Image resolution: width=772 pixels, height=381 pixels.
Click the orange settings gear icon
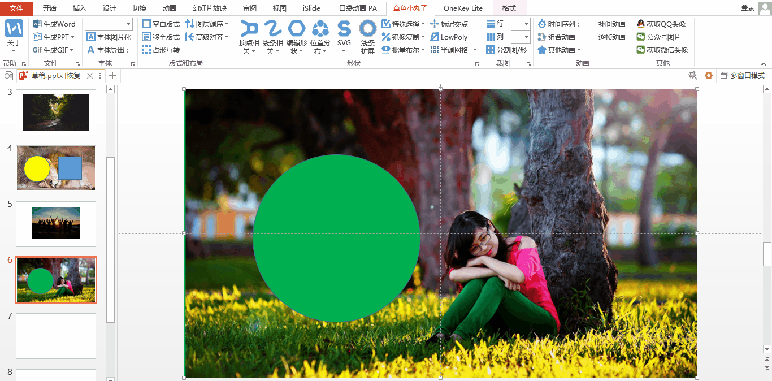click(708, 76)
